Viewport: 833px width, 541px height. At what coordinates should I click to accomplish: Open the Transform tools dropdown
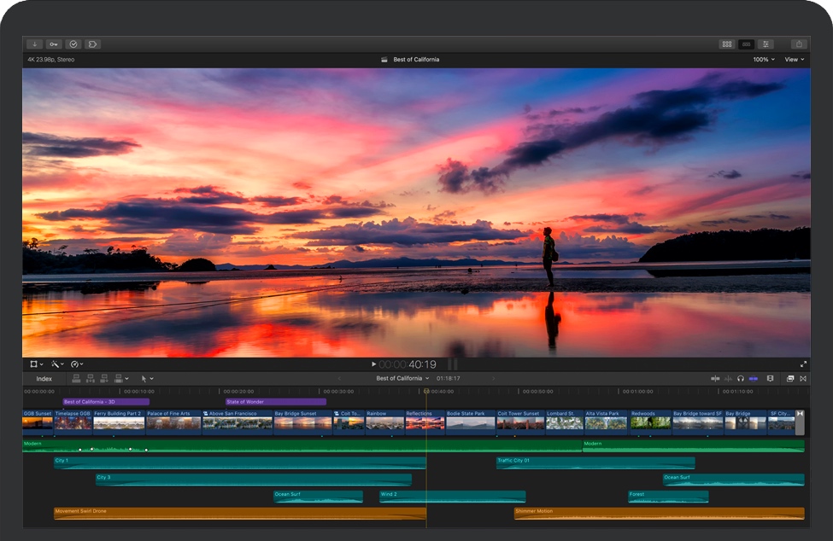36,364
